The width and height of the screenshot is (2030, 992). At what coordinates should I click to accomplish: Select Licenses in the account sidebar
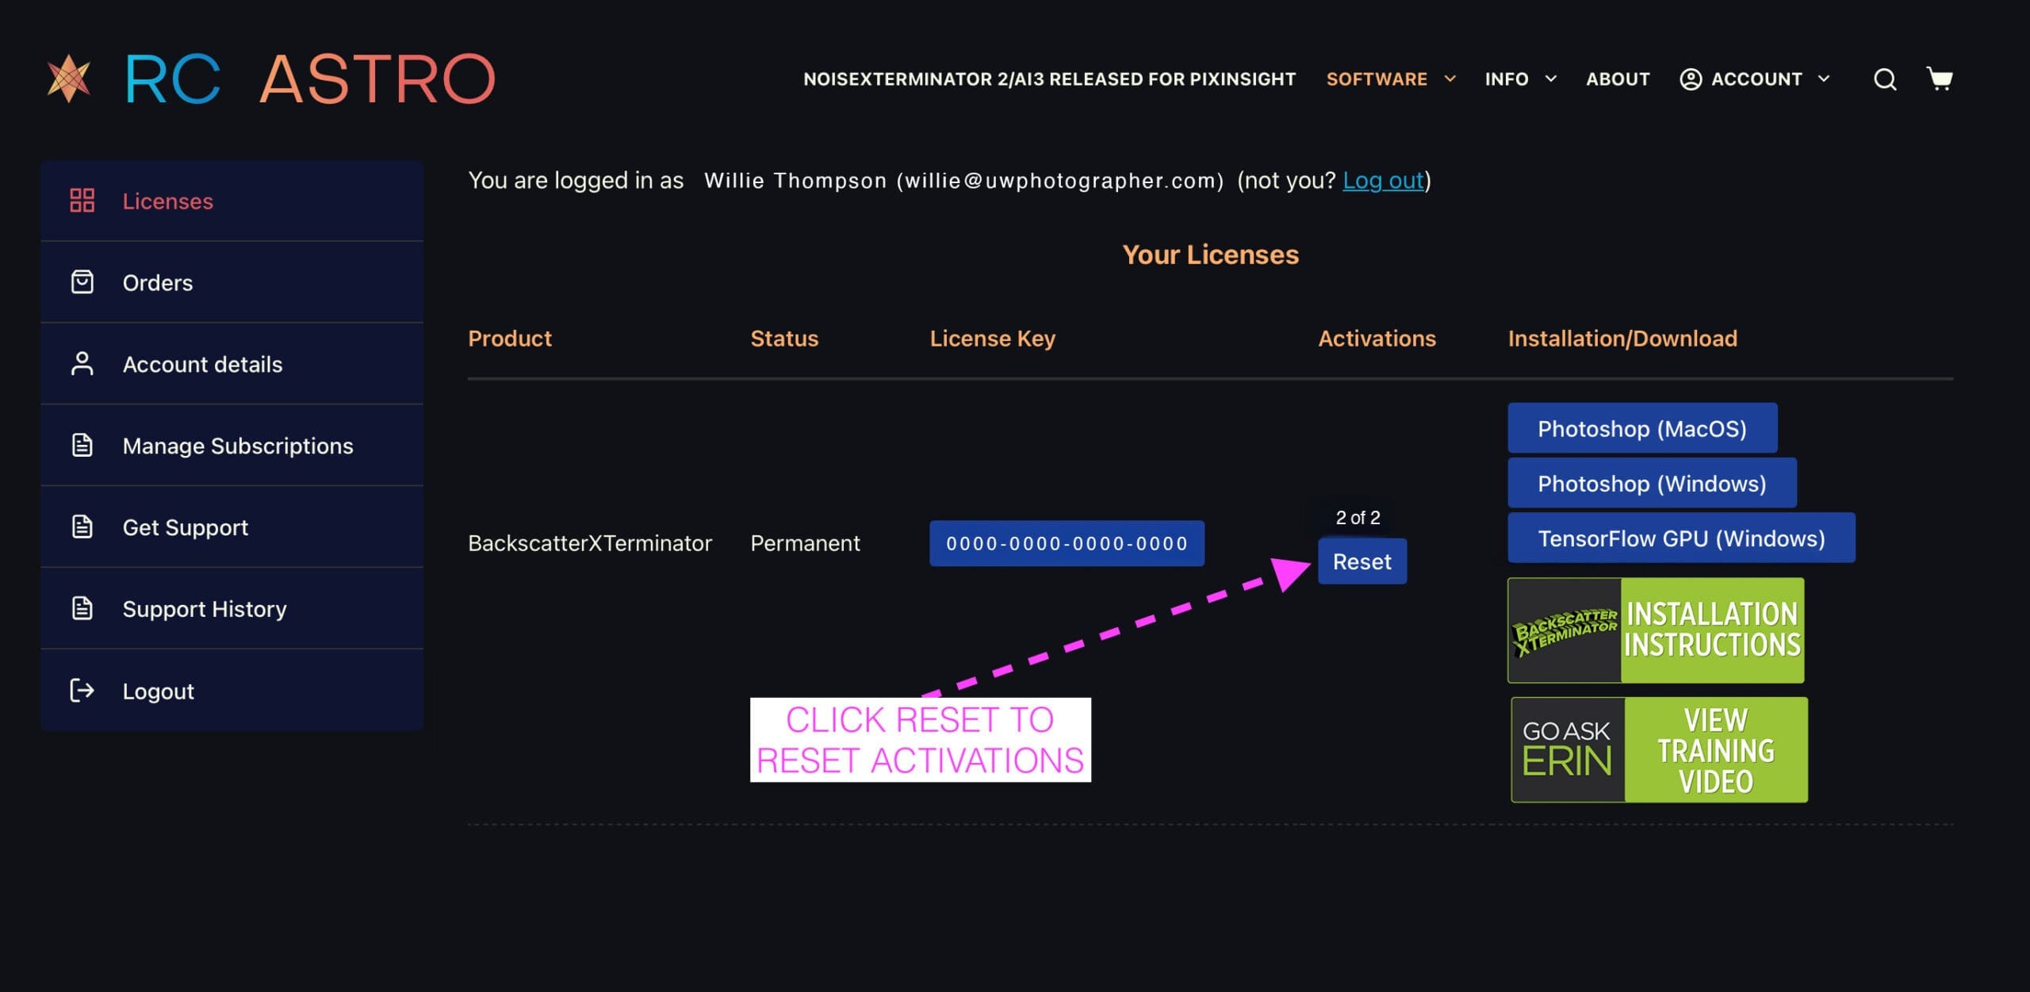[232, 201]
